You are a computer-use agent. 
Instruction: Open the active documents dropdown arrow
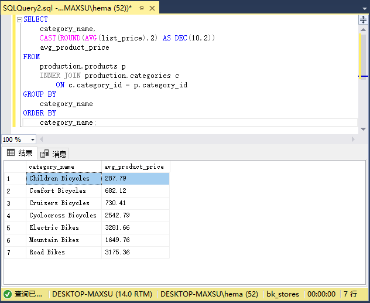click(x=364, y=9)
